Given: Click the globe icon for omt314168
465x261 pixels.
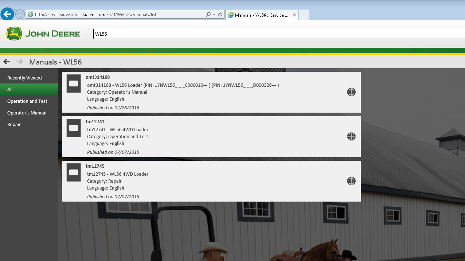Looking at the screenshot, I should coord(351,92).
